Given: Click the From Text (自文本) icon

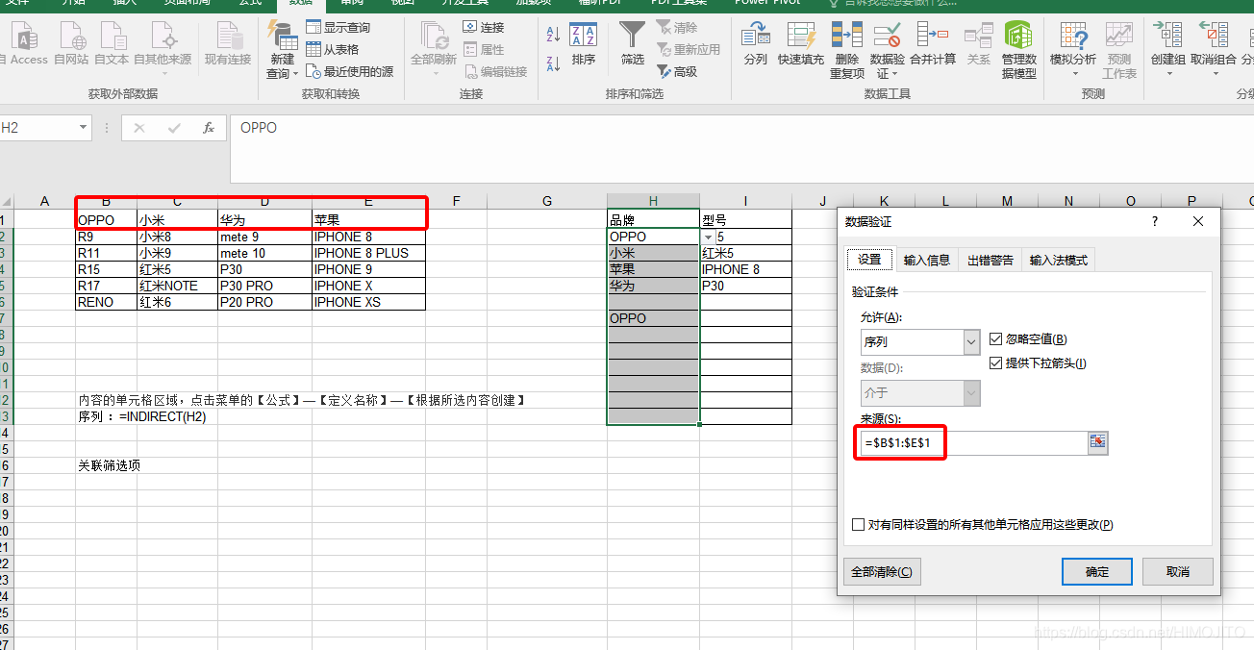Looking at the screenshot, I should (112, 43).
